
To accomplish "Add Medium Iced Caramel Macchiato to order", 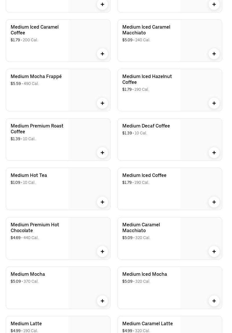I will click(x=214, y=54).
